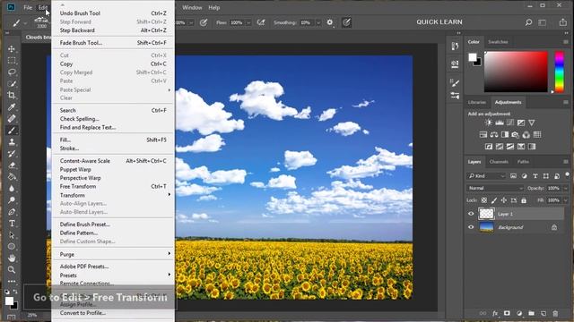Image resolution: width=574 pixels, height=322 pixels.
Task: Switch to the Channels tab
Action: [x=499, y=161]
